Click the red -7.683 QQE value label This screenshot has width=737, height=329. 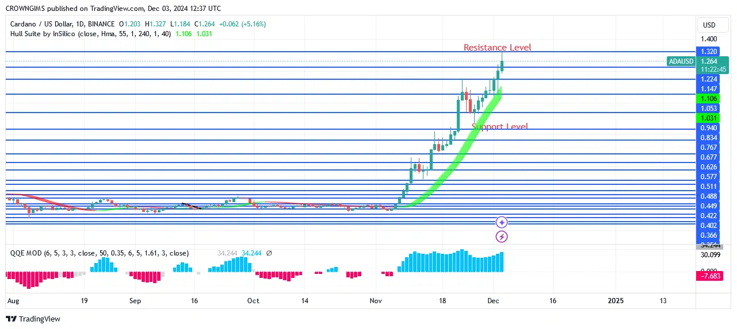pyautogui.click(x=709, y=277)
